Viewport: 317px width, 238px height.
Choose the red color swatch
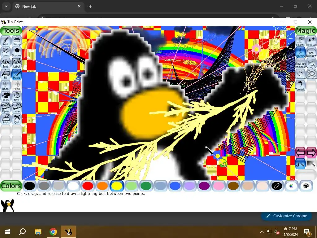pyautogui.click(x=88, y=186)
